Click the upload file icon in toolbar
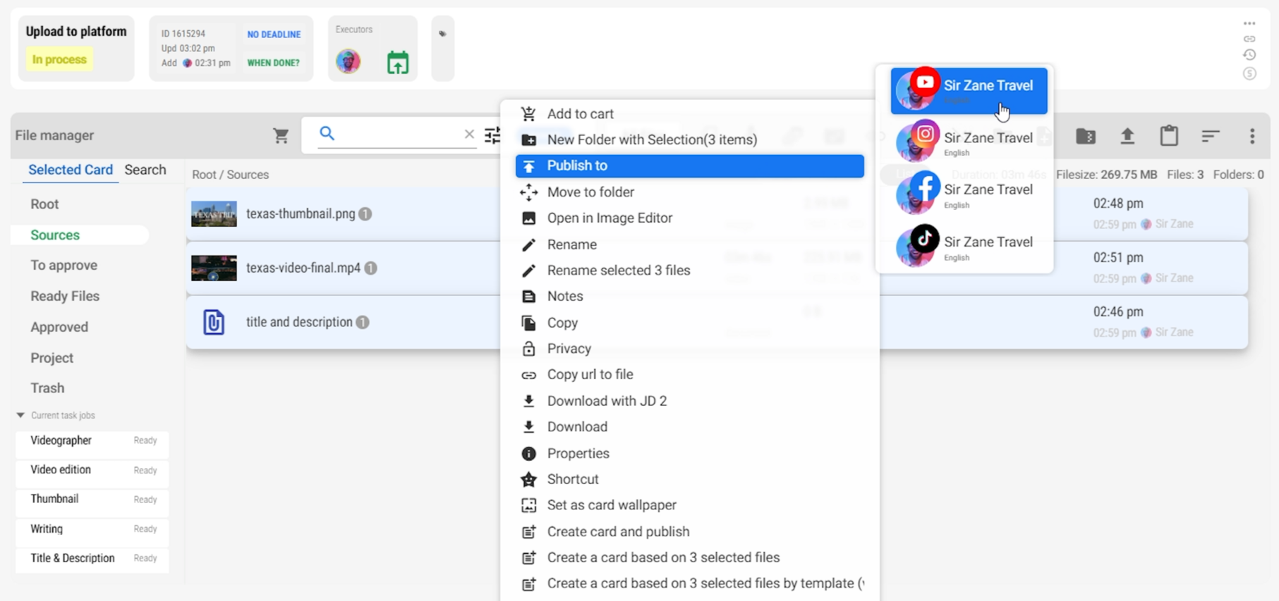Viewport: 1279px width, 601px height. click(1127, 136)
